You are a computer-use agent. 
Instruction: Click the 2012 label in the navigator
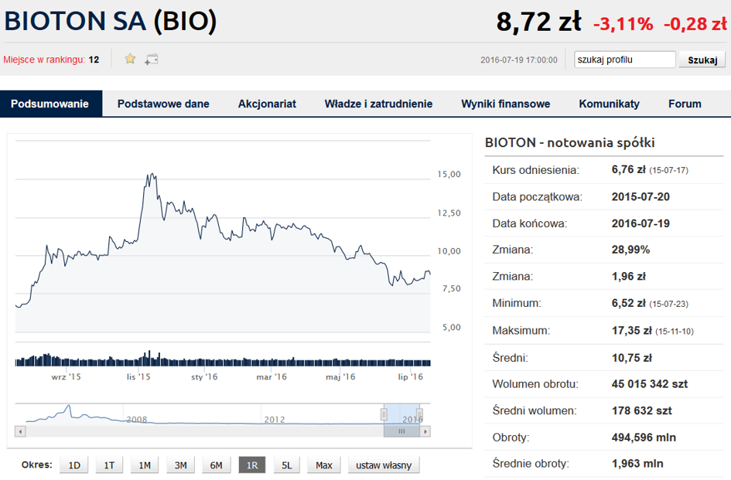pyautogui.click(x=275, y=420)
